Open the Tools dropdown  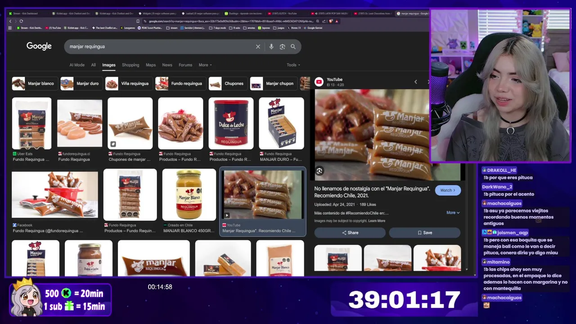tap(293, 65)
